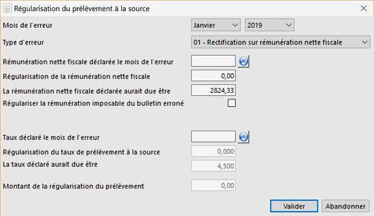Focus the empty 'Taux déclaré le mois' field
Image resolution: width=374 pixels, height=216 pixels.
[213, 136]
